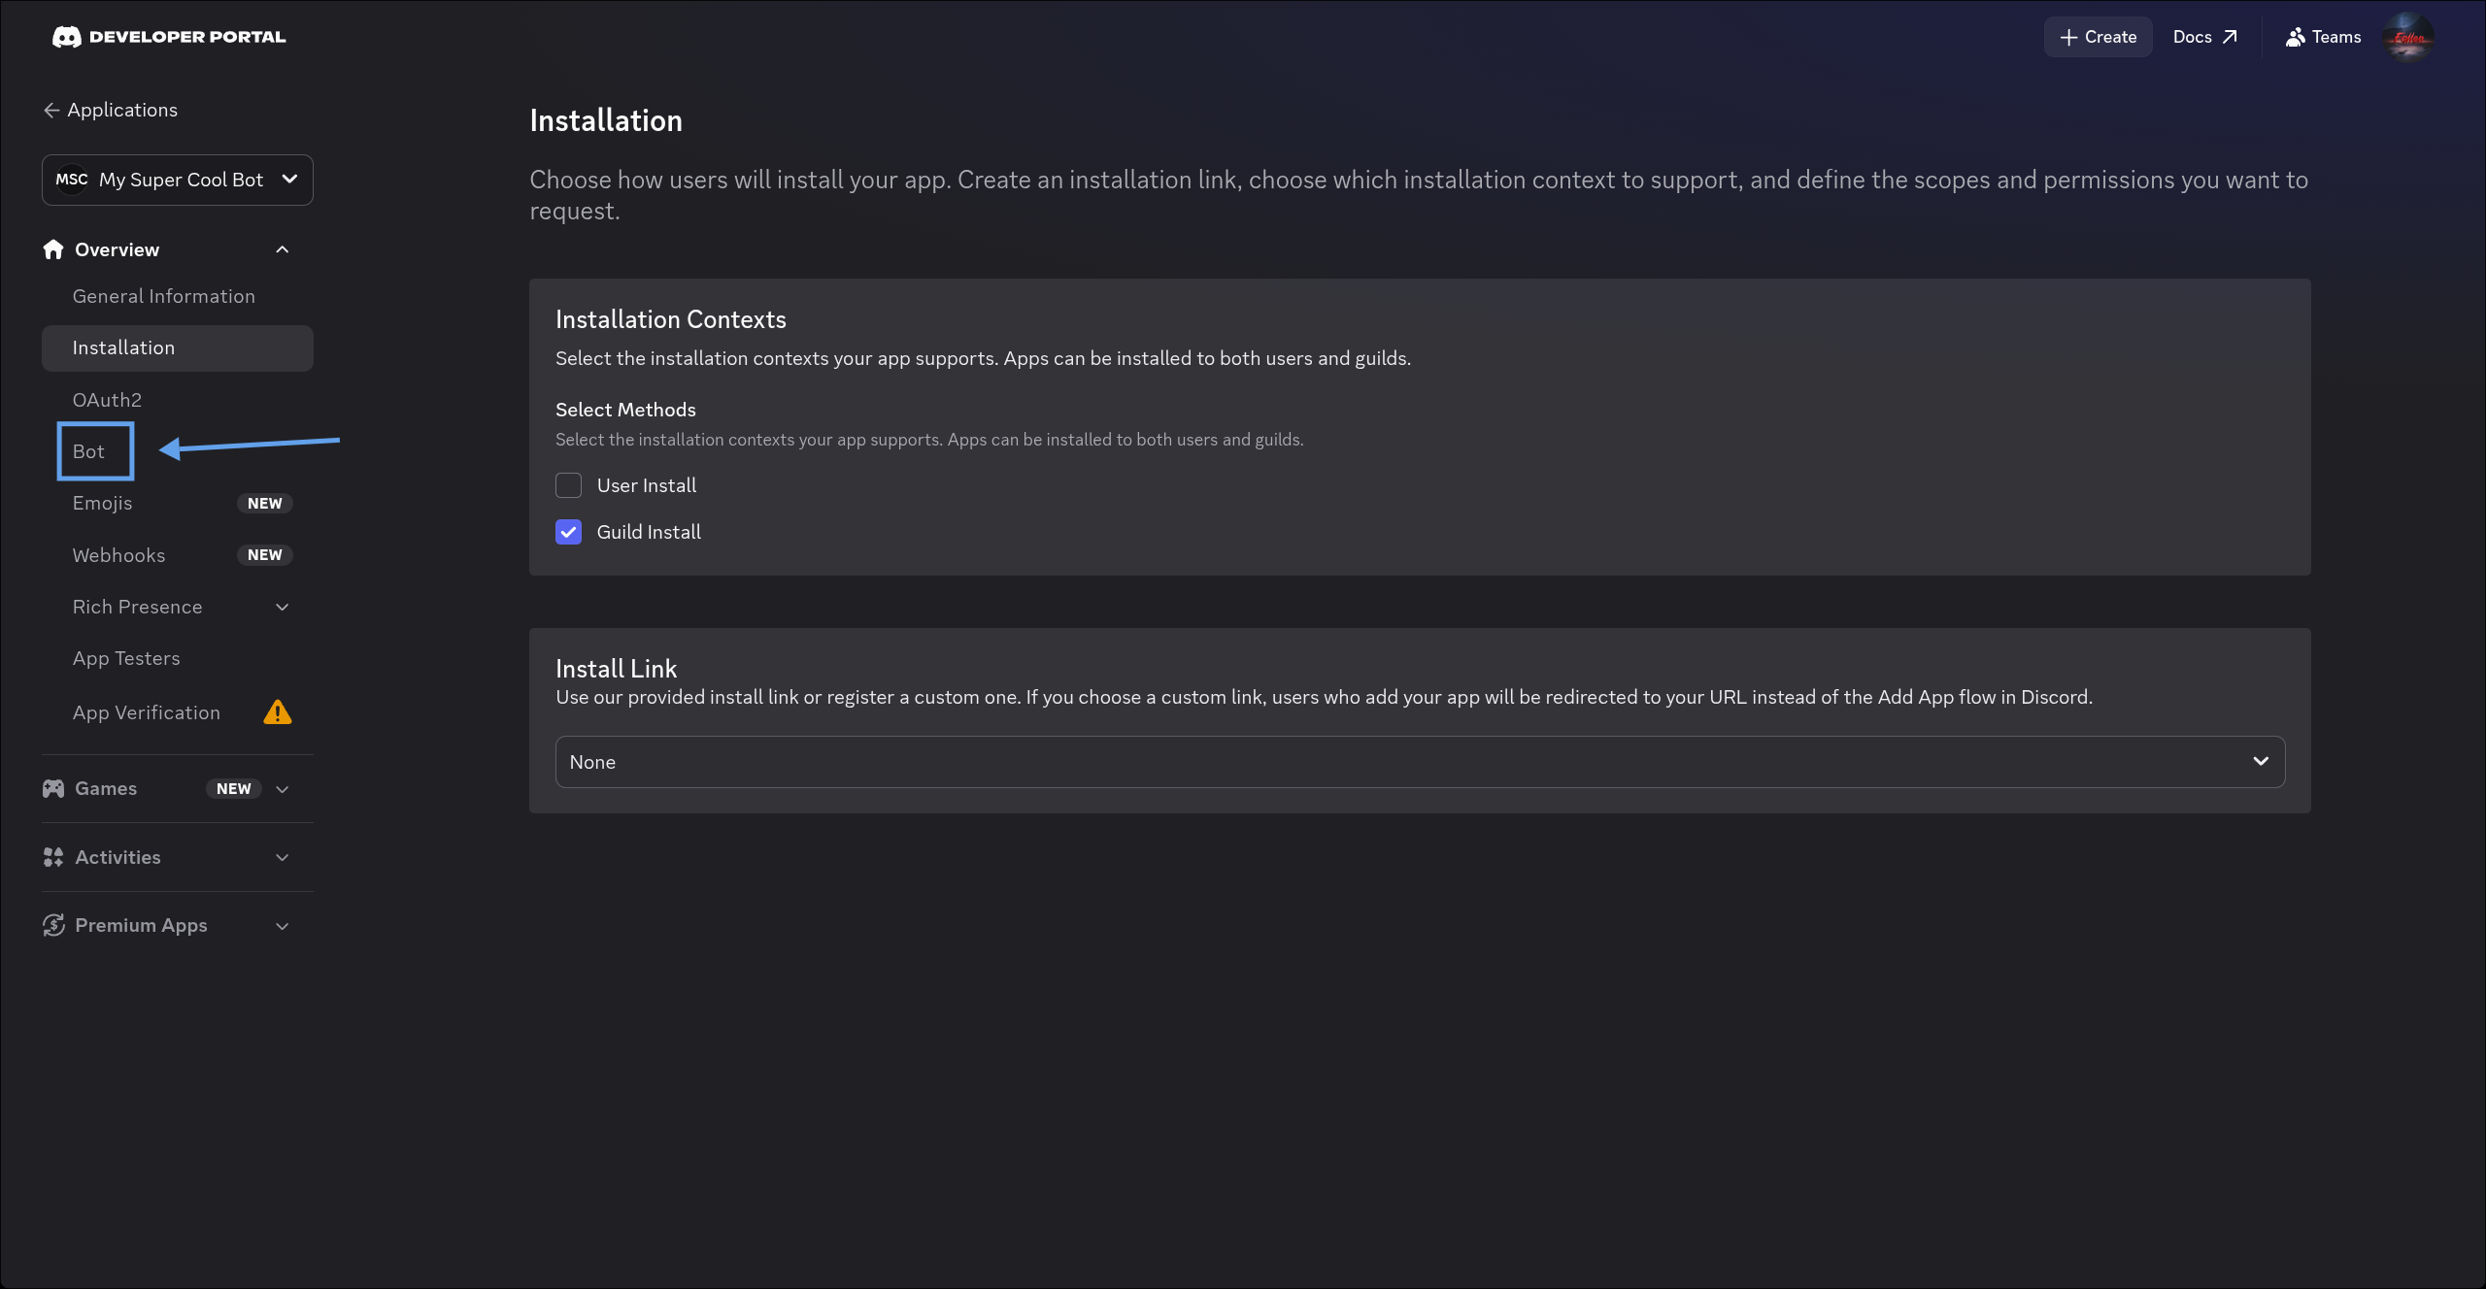2486x1289 pixels.
Task: Click the back arrow beside Applications
Action: coord(51,111)
